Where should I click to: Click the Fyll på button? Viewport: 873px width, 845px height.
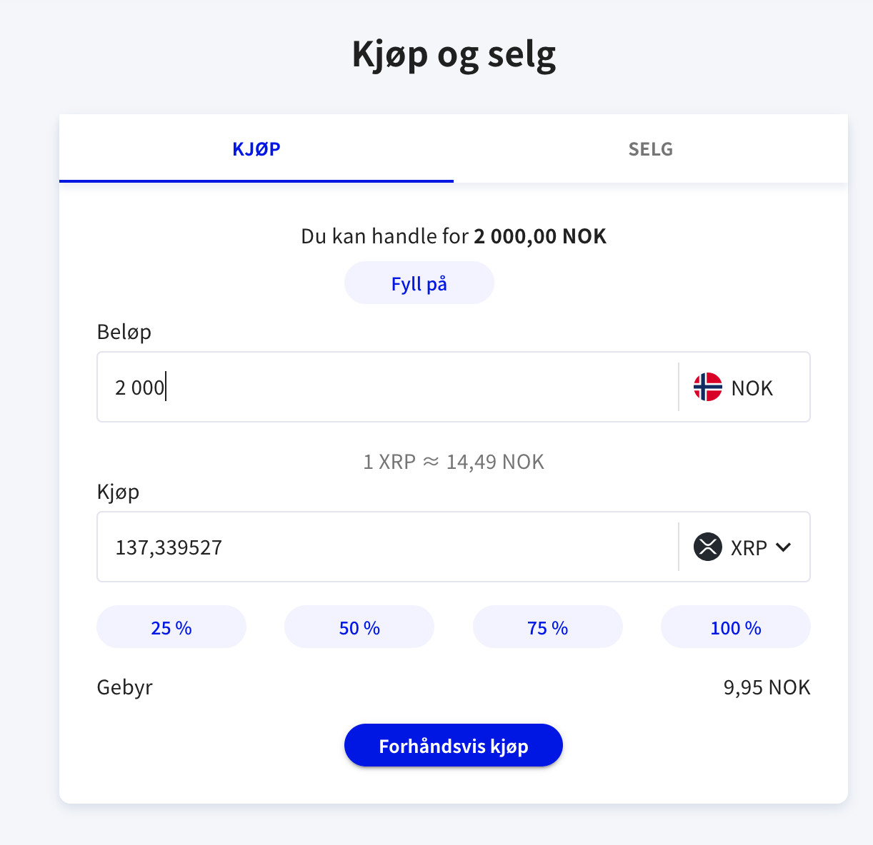(x=419, y=283)
